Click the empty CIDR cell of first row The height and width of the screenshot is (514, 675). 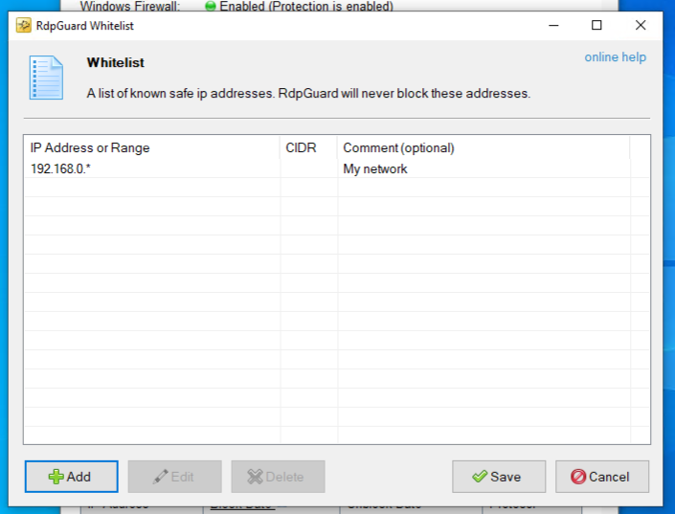[308, 169]
